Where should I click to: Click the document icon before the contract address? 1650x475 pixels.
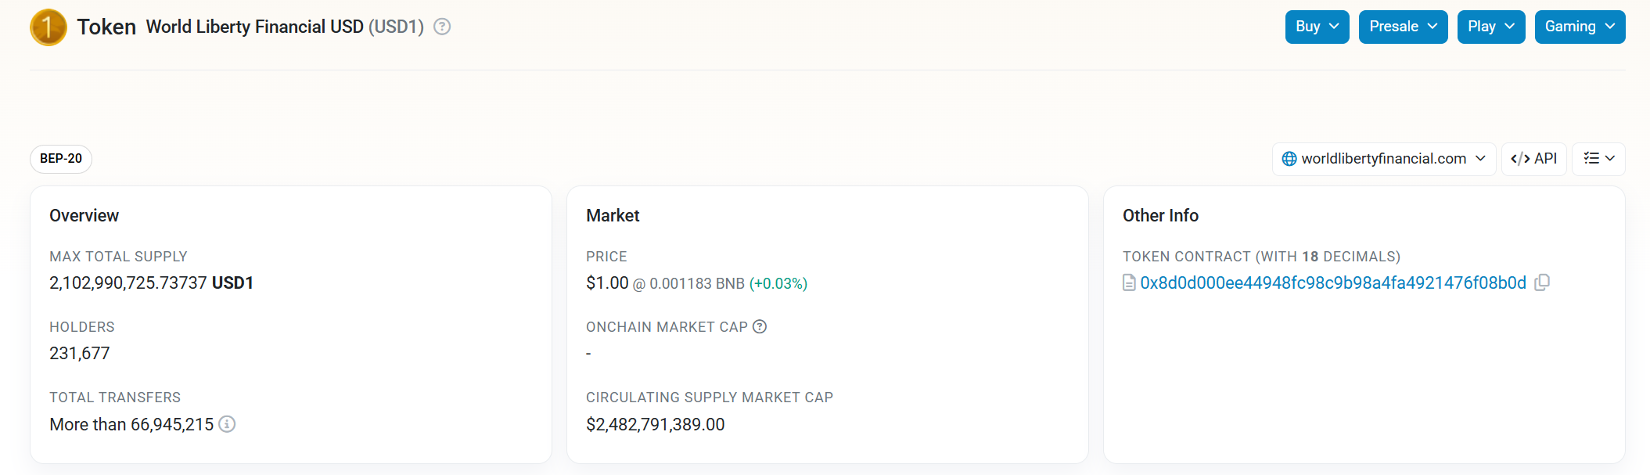(1129, 282)
